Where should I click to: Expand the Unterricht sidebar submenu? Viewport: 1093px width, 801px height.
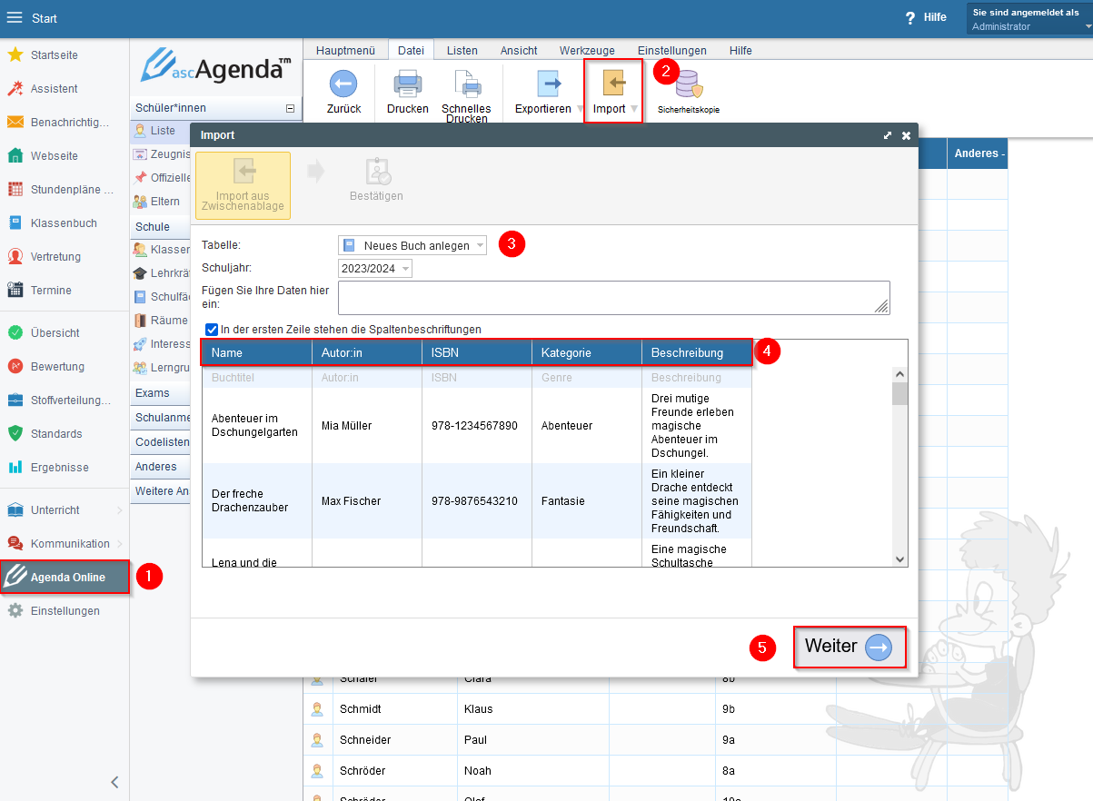120,510
